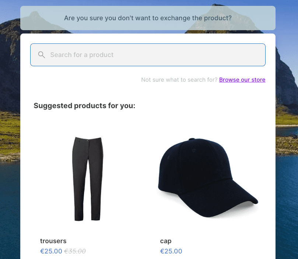Focus the 'Search for a product' field
The height and width of the screenshot is (259, 298).
(148, 55)
